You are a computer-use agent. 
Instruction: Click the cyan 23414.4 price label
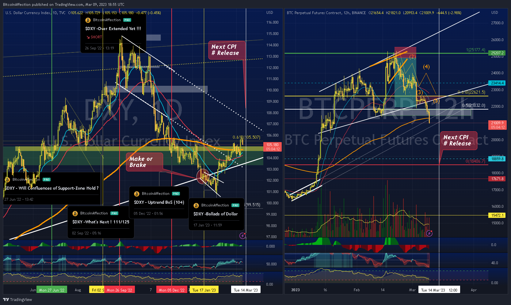click(497, 83)
